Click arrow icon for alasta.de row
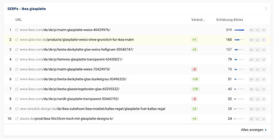The width and height of the screenshot is (274, 139). pos(263,119)
